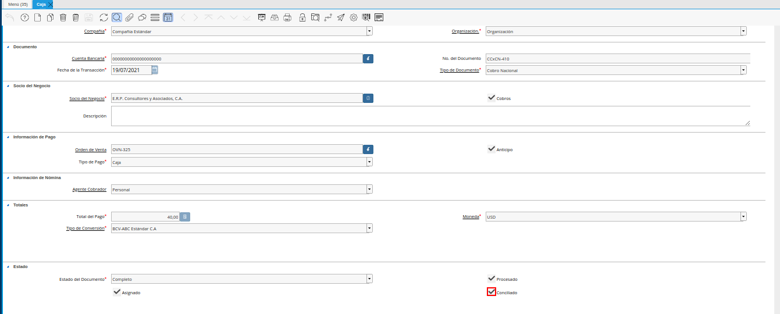Image resolution: width=780 pixels, height=314 pixels.
Task: Collapse the Información de Pago section
Action: click(x=8, y=137)
